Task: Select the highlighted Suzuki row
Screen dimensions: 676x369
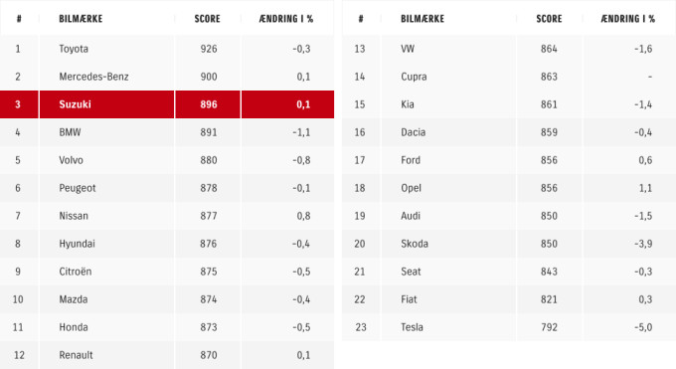Action: click(167, 104)
